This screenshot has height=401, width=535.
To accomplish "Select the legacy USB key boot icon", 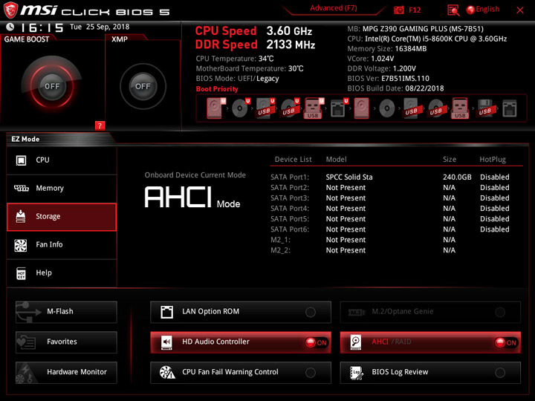I will pyautogui.click(x=460, y=108).
